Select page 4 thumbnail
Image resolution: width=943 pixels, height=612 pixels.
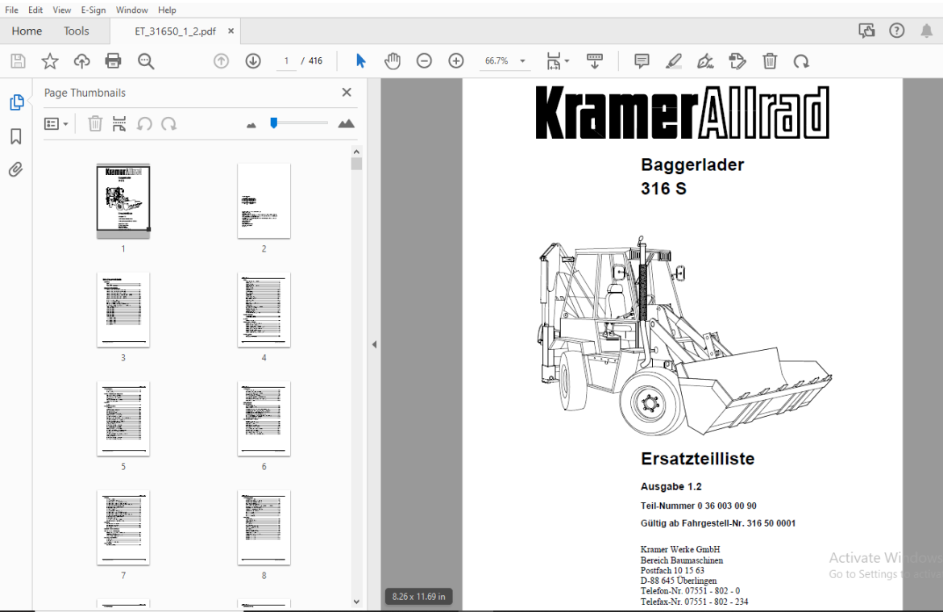(x=264, y=310)
